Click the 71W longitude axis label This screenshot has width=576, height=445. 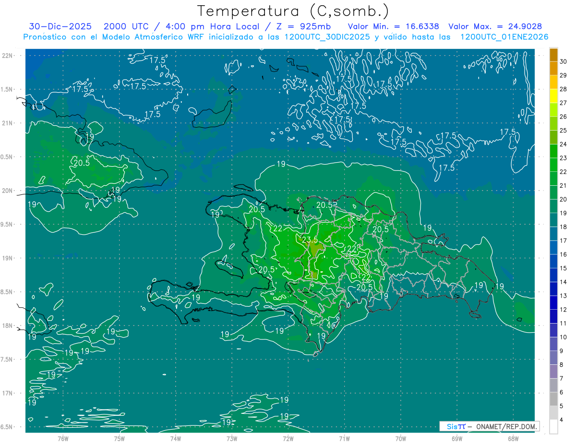pyautogui.click(x=344, y=439)
